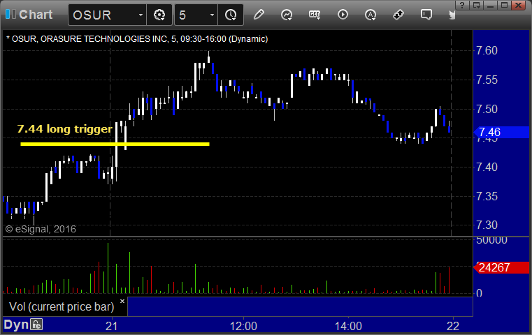Click the 7.30 price axis label
This screenshot has height=335, width=532.
point(487,225)
